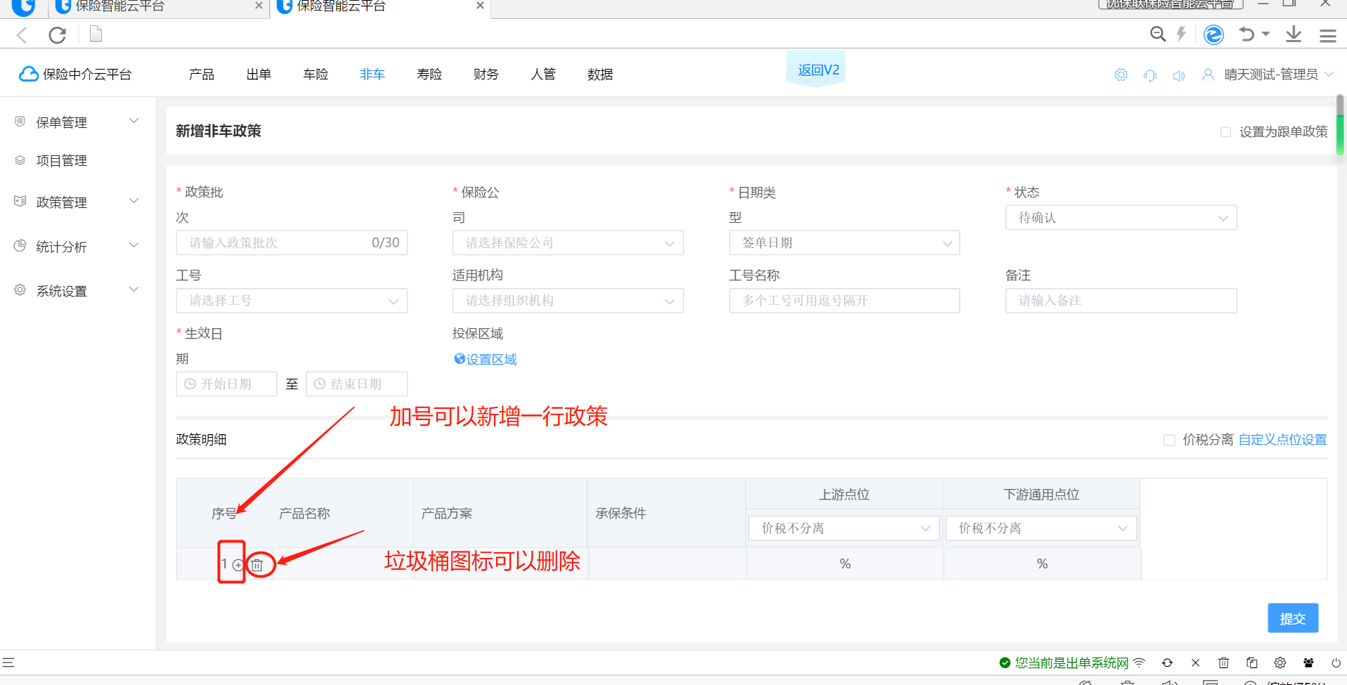
Task: Expand the 系统设置 sidebar menu
Action: [77, 291]
